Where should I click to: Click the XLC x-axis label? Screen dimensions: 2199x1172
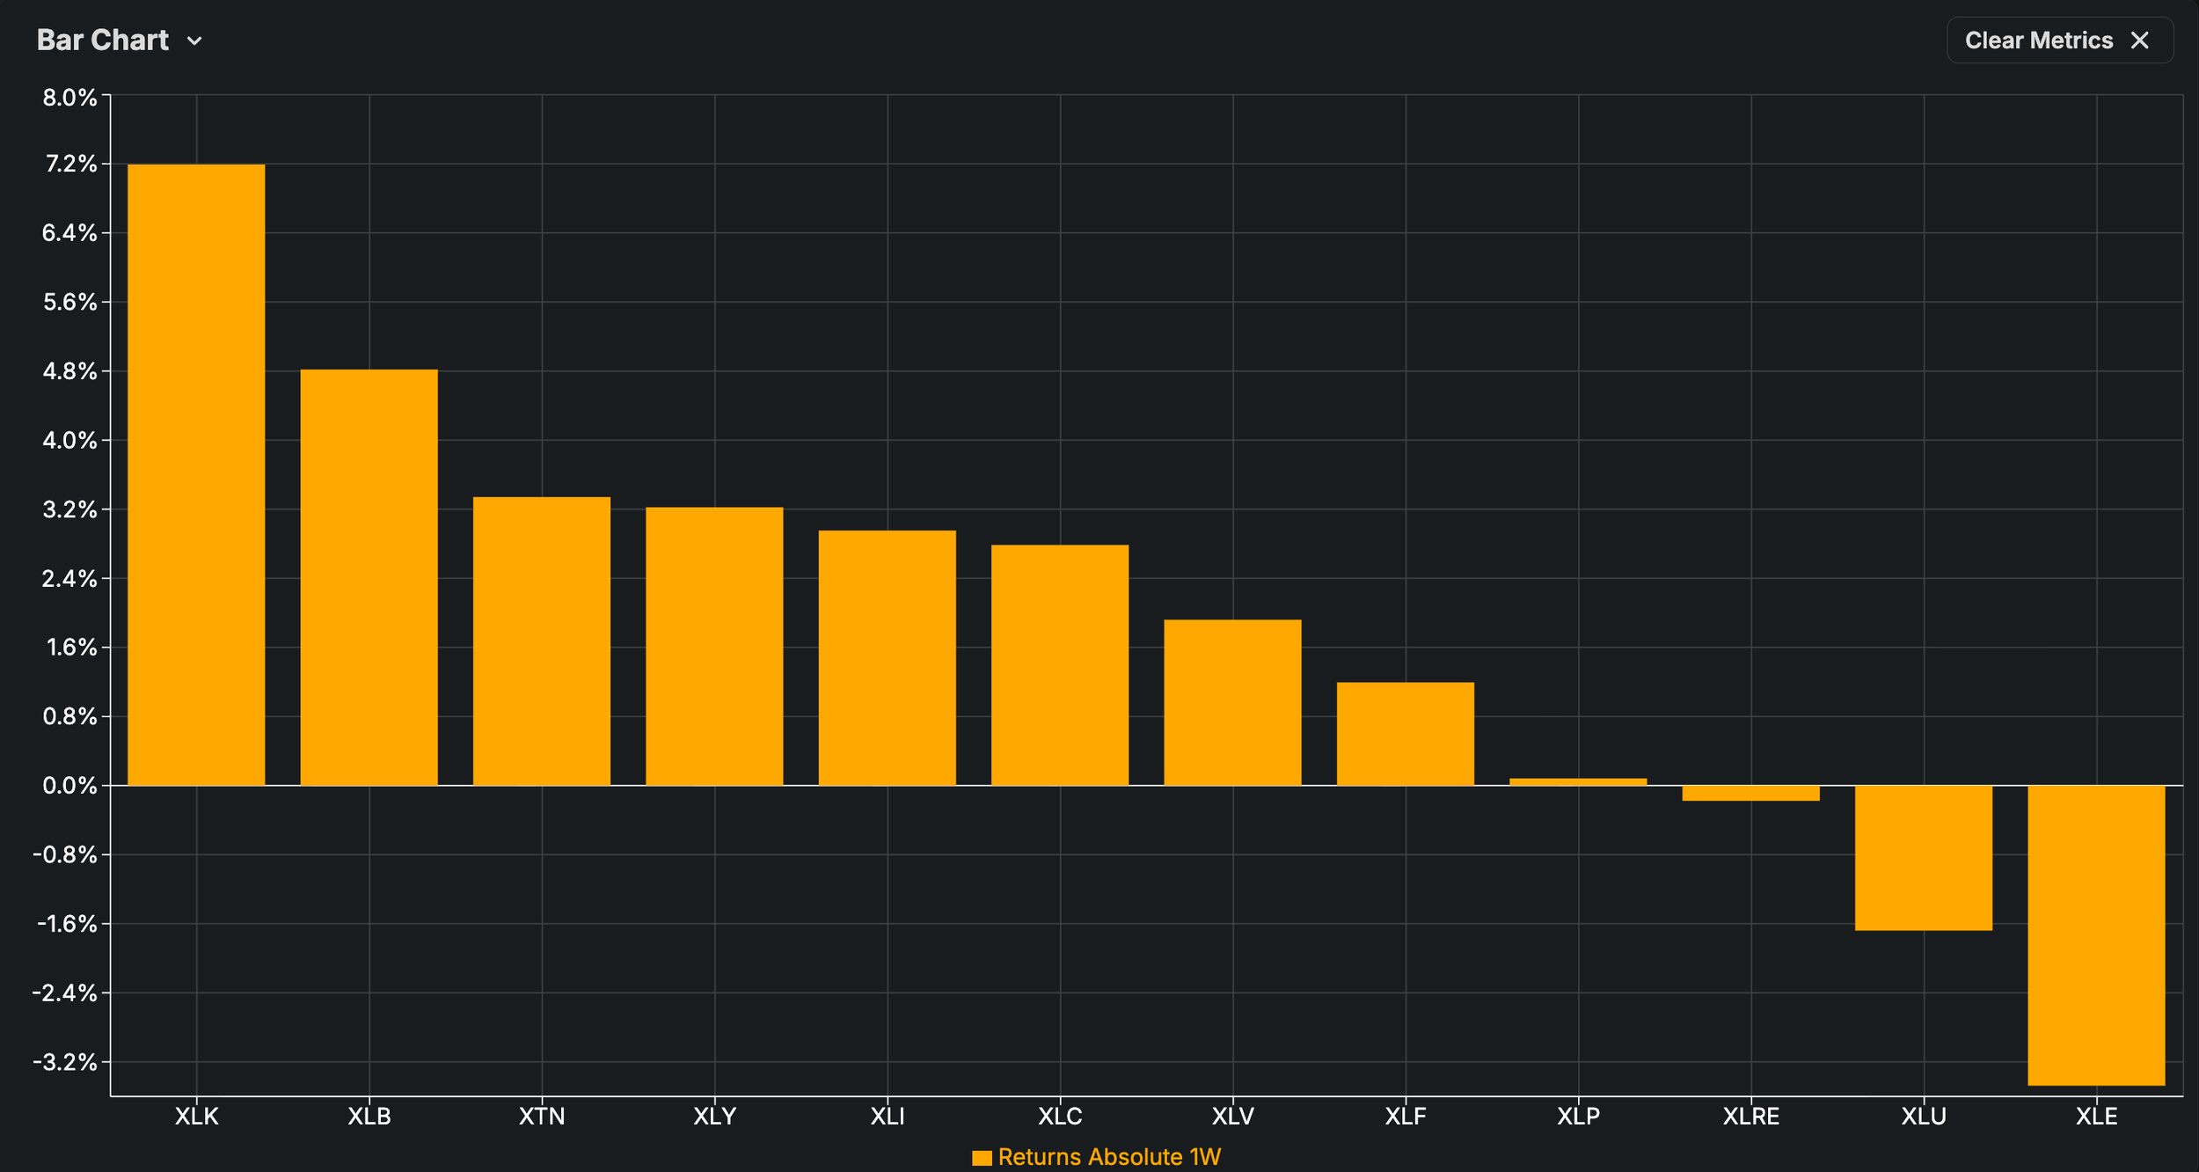1060,1117
